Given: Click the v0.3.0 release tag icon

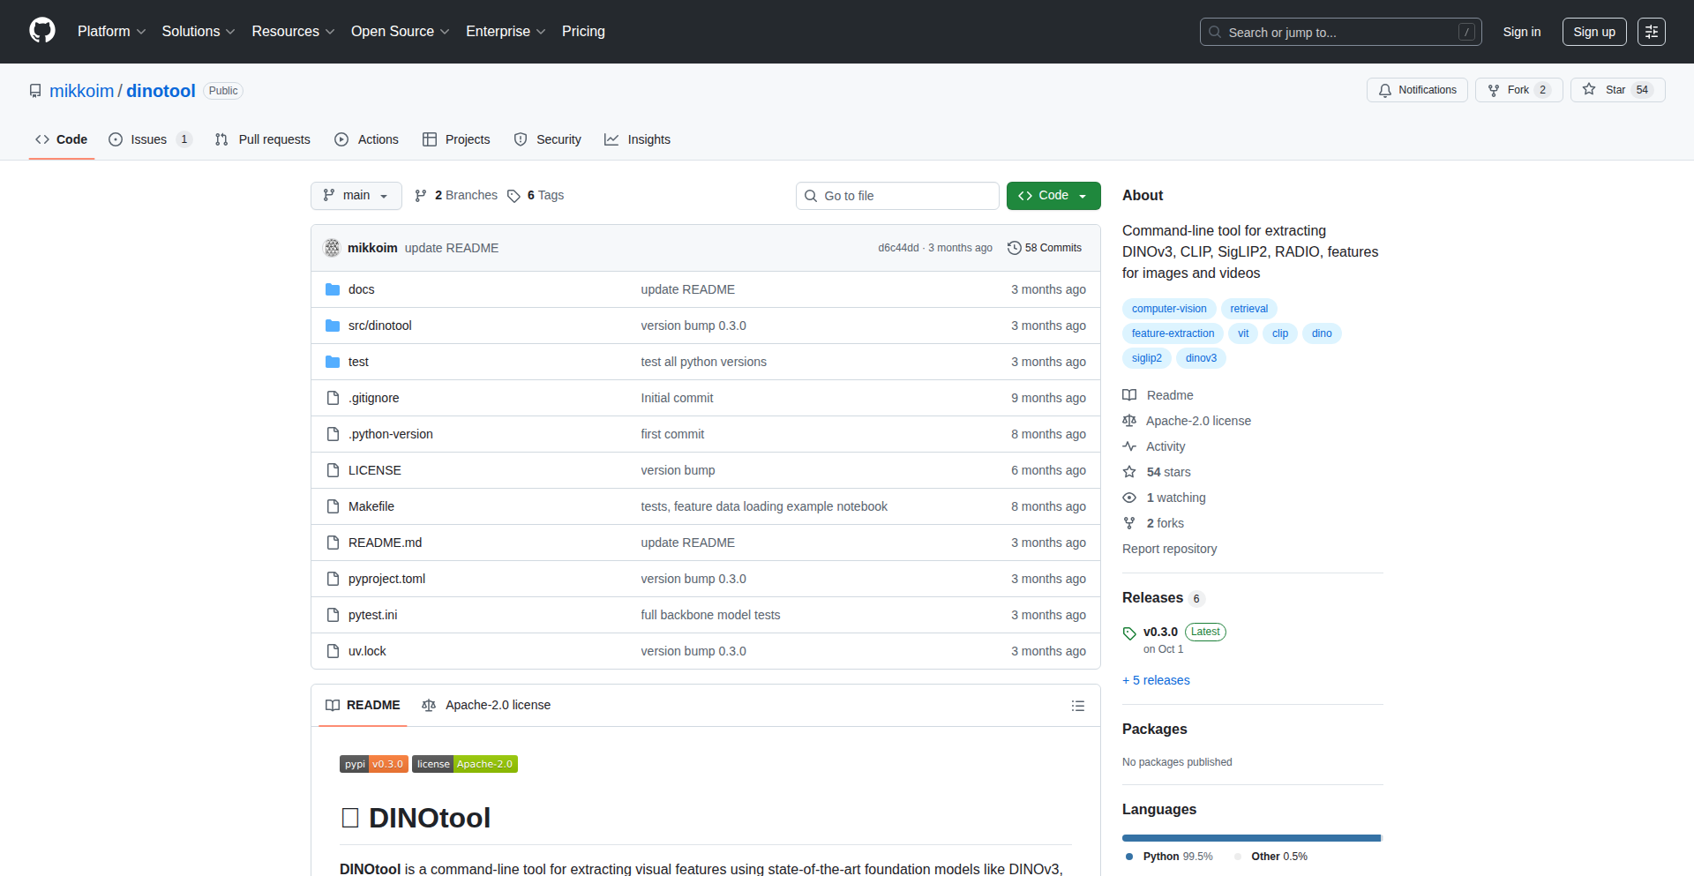Looking at the screenshot, I should (1129, 633).
